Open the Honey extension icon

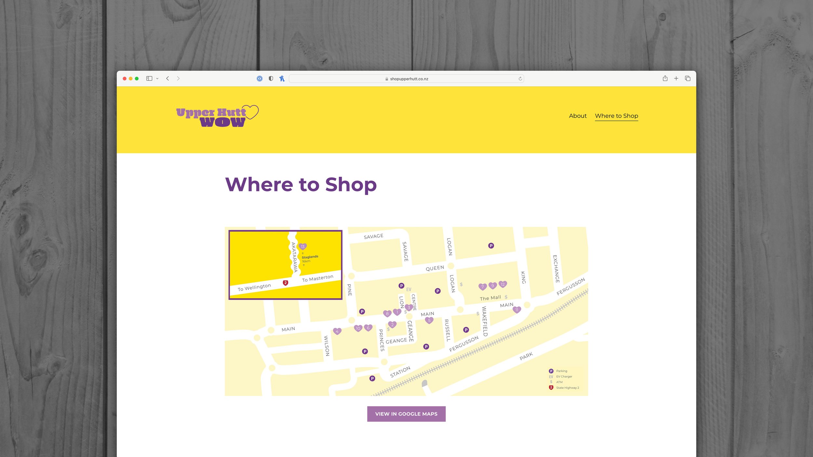point(282,78)
